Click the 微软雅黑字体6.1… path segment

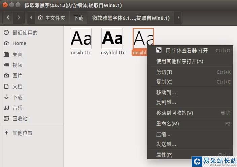pyautogui.click(x=131, y=18)
